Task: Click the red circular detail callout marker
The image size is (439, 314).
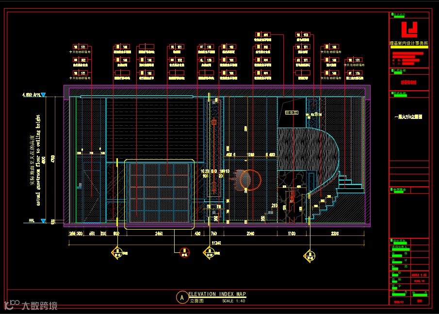Action: [x=184, y=253]
